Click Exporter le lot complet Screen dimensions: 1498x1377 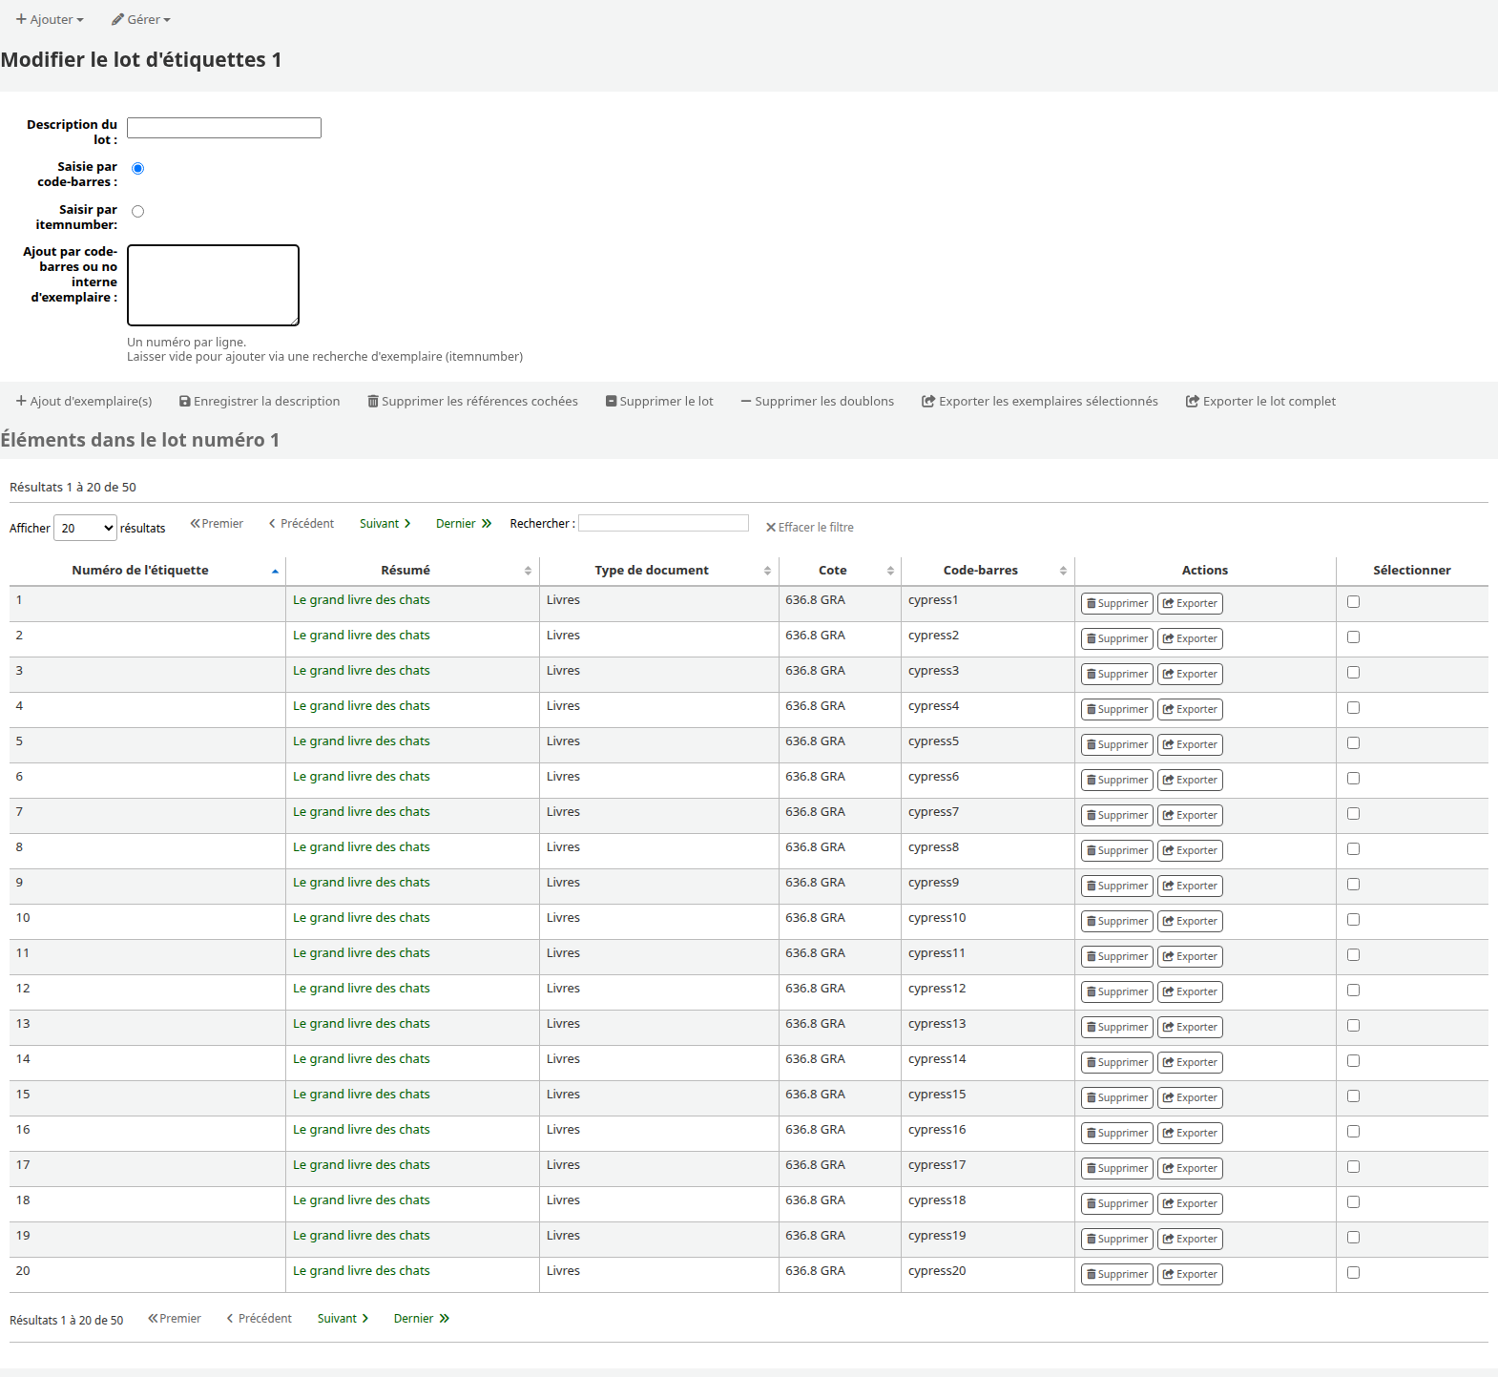tap(1260, 402)
